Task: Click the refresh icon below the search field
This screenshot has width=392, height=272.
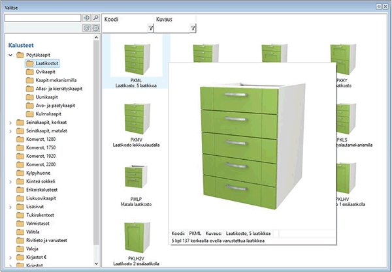Action: click(x=86, y=29)
